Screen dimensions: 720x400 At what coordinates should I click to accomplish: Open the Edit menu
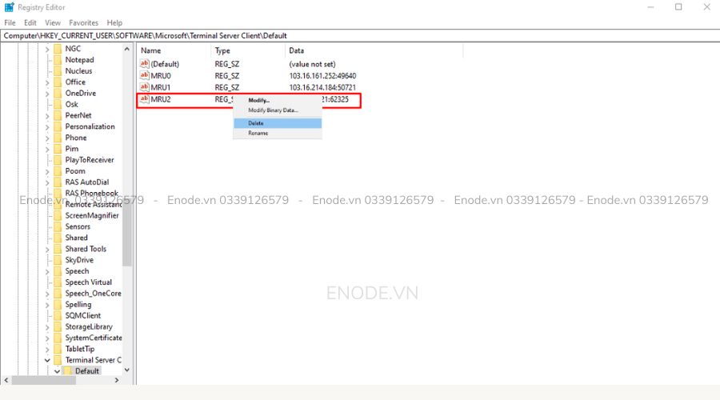tap(30, 23)
